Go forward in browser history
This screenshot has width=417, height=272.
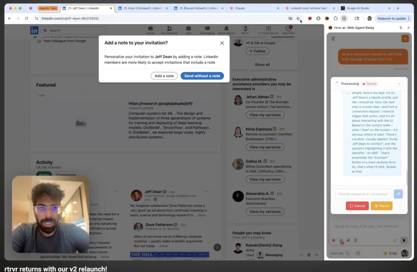(18, 18)
